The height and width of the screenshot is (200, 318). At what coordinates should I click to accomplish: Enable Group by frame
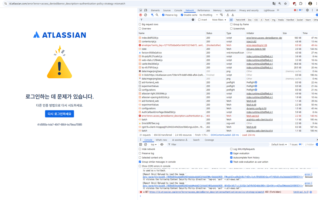(231, 24)
